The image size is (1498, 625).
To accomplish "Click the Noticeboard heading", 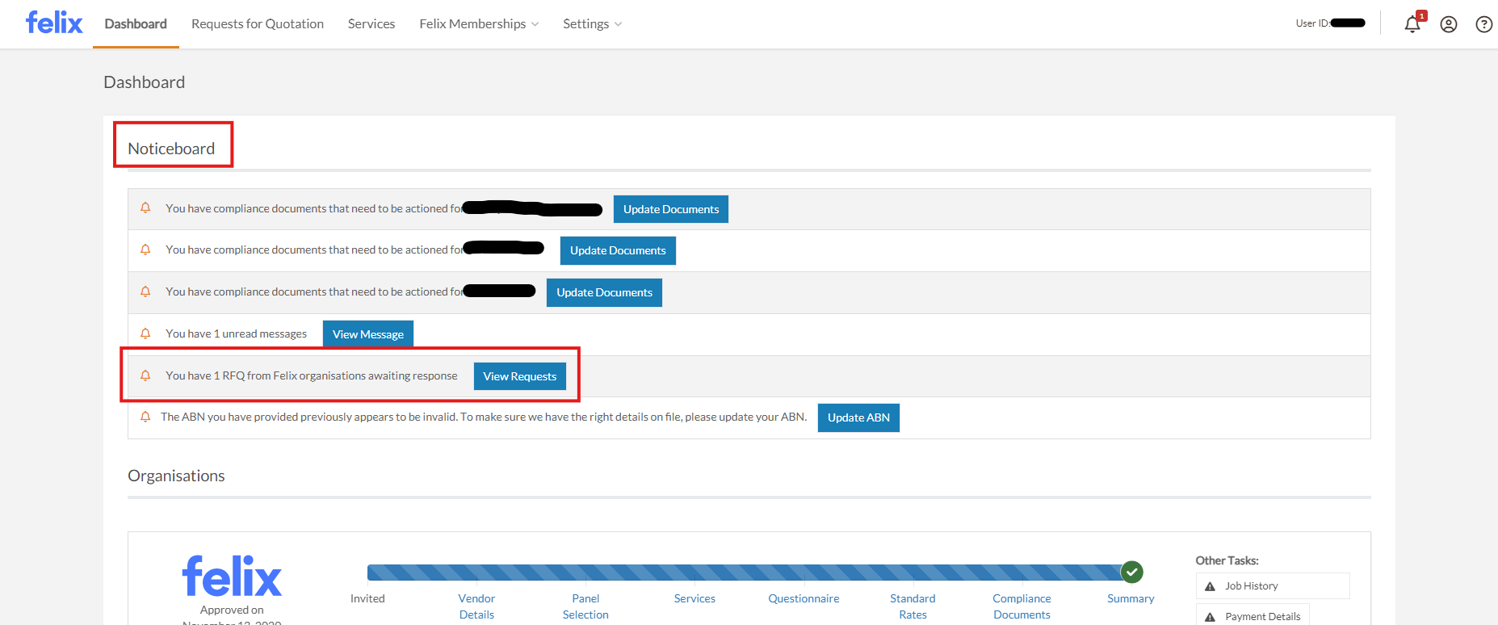I will coord(171,149).
